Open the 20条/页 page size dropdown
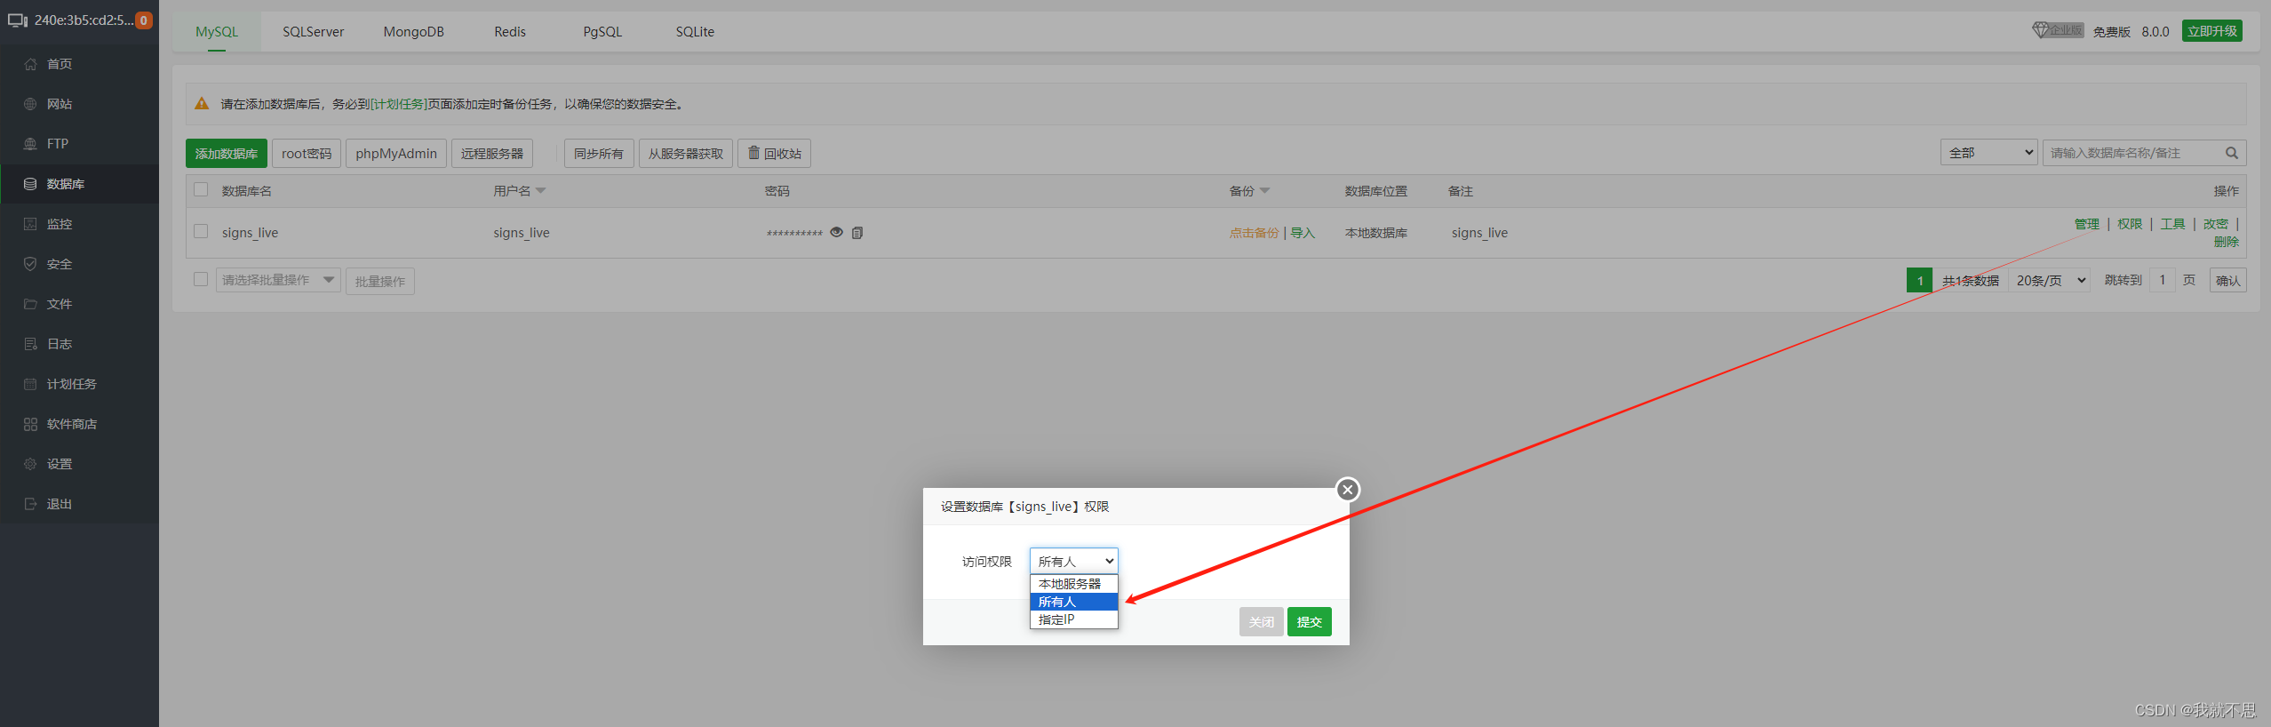Image resolution: width=2271 pixels, height=727 pixels. click(x=2049, y=280)
